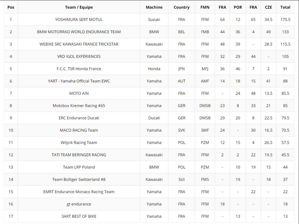Select the Wójcik Racing Team entry
This screenshot has height=224, width=299.
coord(79,143)
